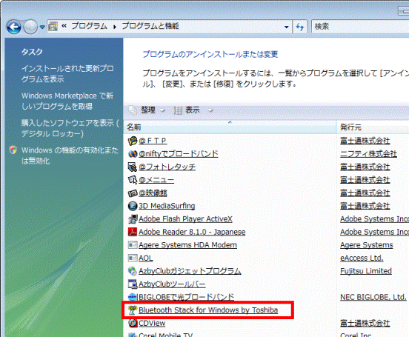This screenshot has height=337, width=409.
Task: Click 富士通株式会社 in the CDView row
Action: pyautogui.click(x=365, y=323)
